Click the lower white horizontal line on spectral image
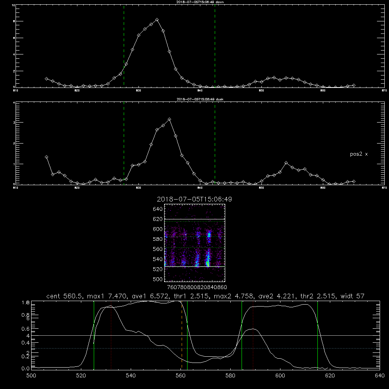Screen dimensions: 389x389 click(195, 266)
